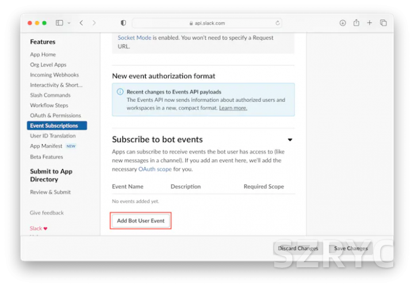
Task: Toggle the Safari sidebar icon
Action: (x=59, y=23)
